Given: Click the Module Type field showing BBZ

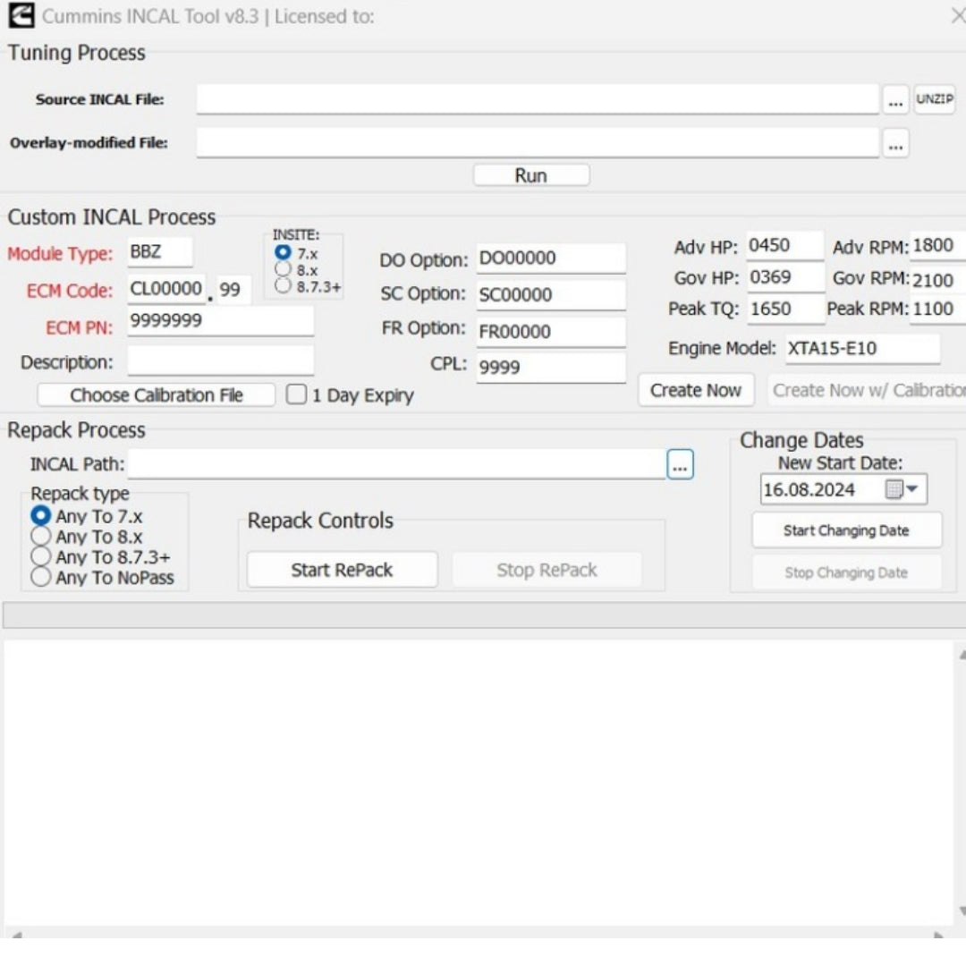Looking at the screenshot, I should (160, 252).
